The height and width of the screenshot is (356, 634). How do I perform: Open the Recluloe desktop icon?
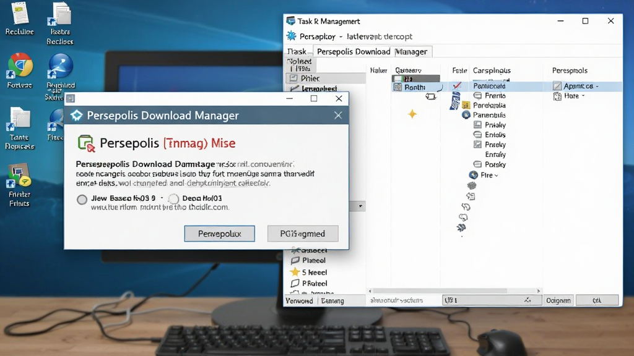19,18
